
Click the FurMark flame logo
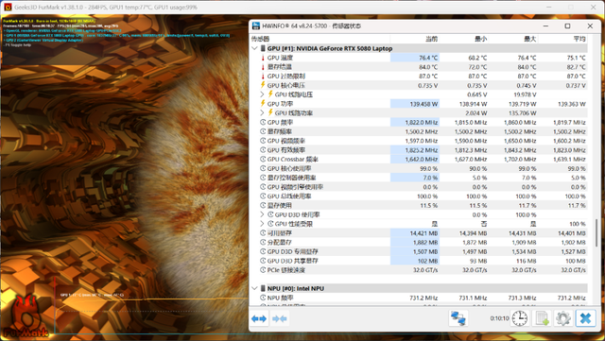[x=26, y=317]
